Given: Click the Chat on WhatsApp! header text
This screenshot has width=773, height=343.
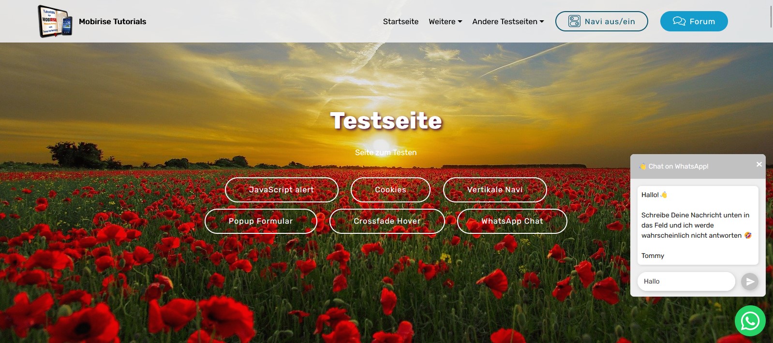Looking at the screenshot, I should (678, 166).
